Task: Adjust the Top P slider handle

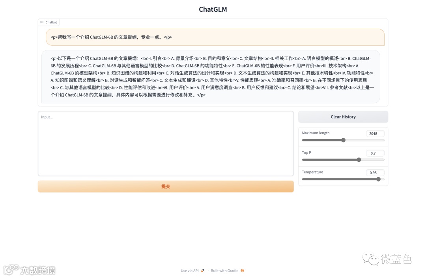Action: coord(359,160)
